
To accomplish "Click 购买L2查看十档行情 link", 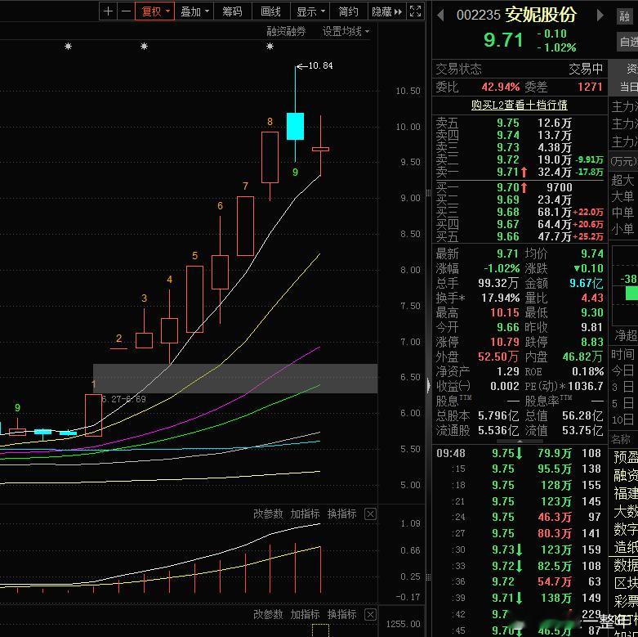I will point(520,105).
